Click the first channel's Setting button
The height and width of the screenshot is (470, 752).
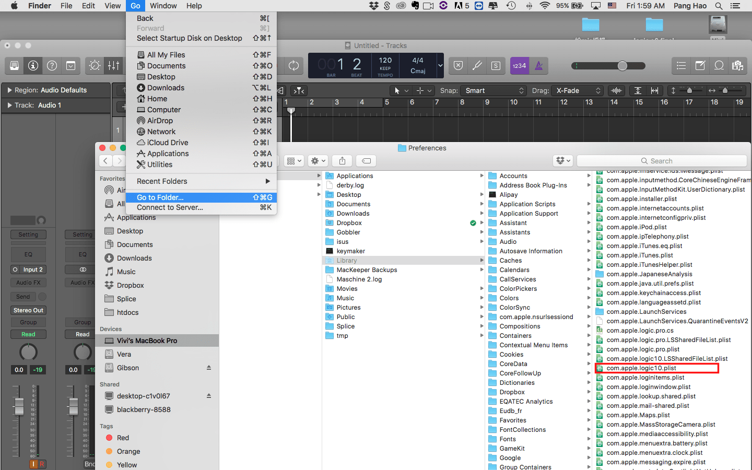[28, 234]
